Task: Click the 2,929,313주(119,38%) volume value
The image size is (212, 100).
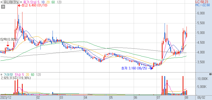Action: click(x=16, y=78)
